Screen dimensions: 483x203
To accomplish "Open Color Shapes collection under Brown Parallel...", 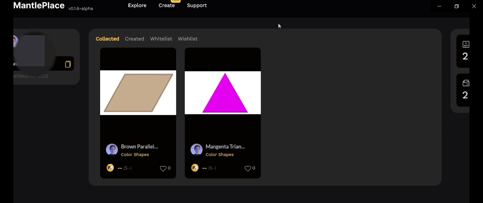I will point(135,154).
